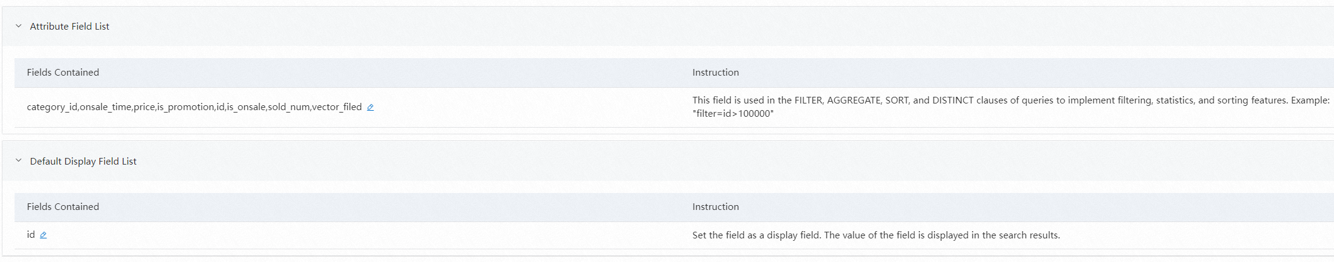Viewport: 1334px width, 262px height.
Task: Click the Attribute Field List header bar
Action: [x=666, y=26]
